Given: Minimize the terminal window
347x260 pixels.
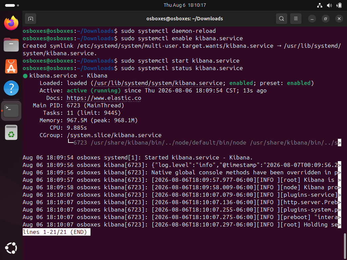Looking at the screenshot, I should click(312, 19).
